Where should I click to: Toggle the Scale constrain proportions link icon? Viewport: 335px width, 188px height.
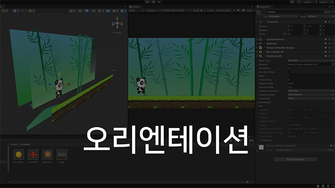click(285, 34)
